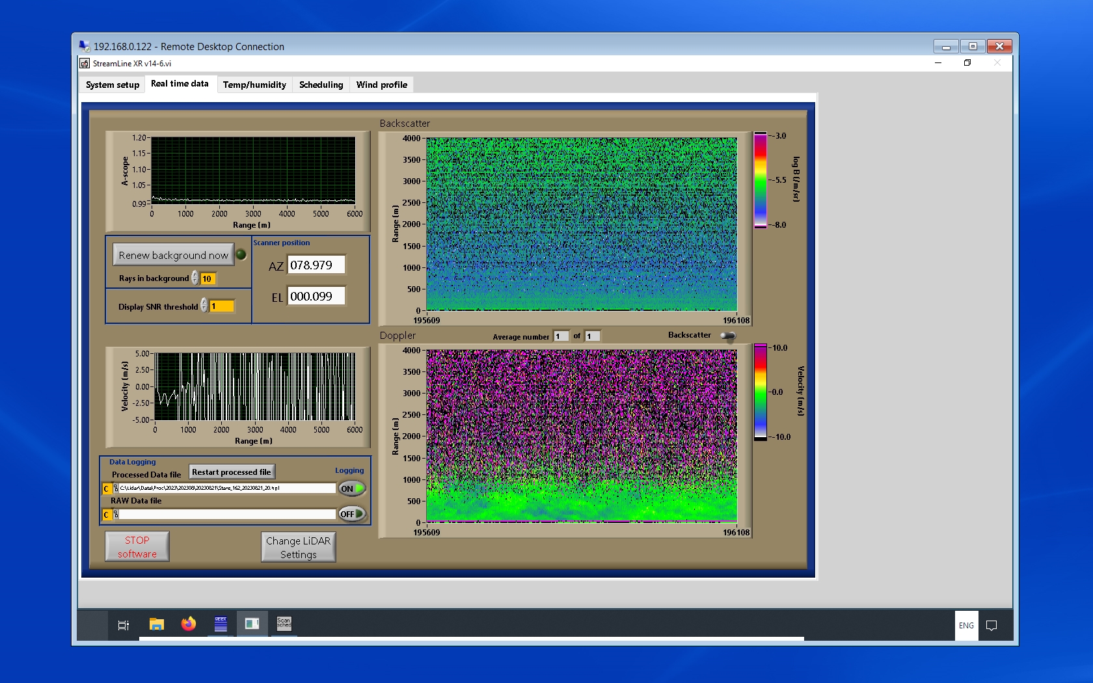Open File Explorer in the taskbar
The width and height of the screenshot is (1093, 683).
coord(156,624)
